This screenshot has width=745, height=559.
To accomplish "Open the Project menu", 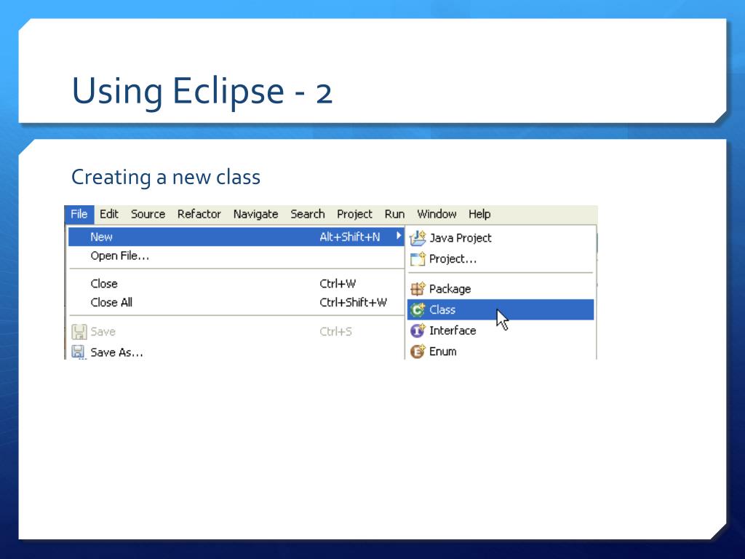I will point(354,215).
